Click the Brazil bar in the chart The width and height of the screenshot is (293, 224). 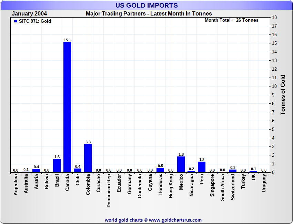[57, 165]
